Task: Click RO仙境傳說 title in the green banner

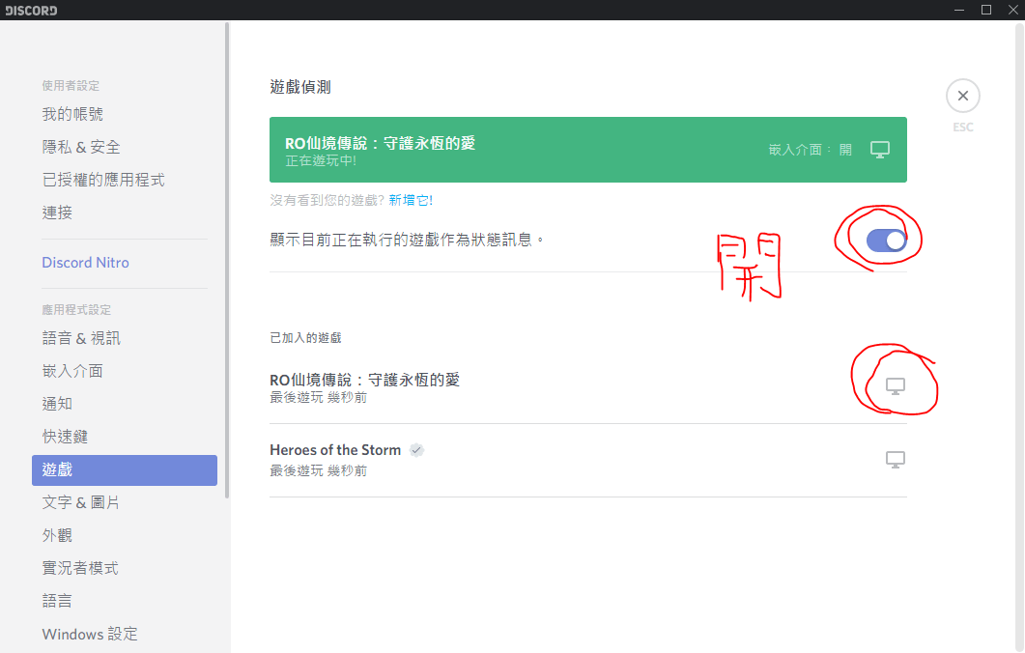Action: pyautogui.click(x=380, y=143)
